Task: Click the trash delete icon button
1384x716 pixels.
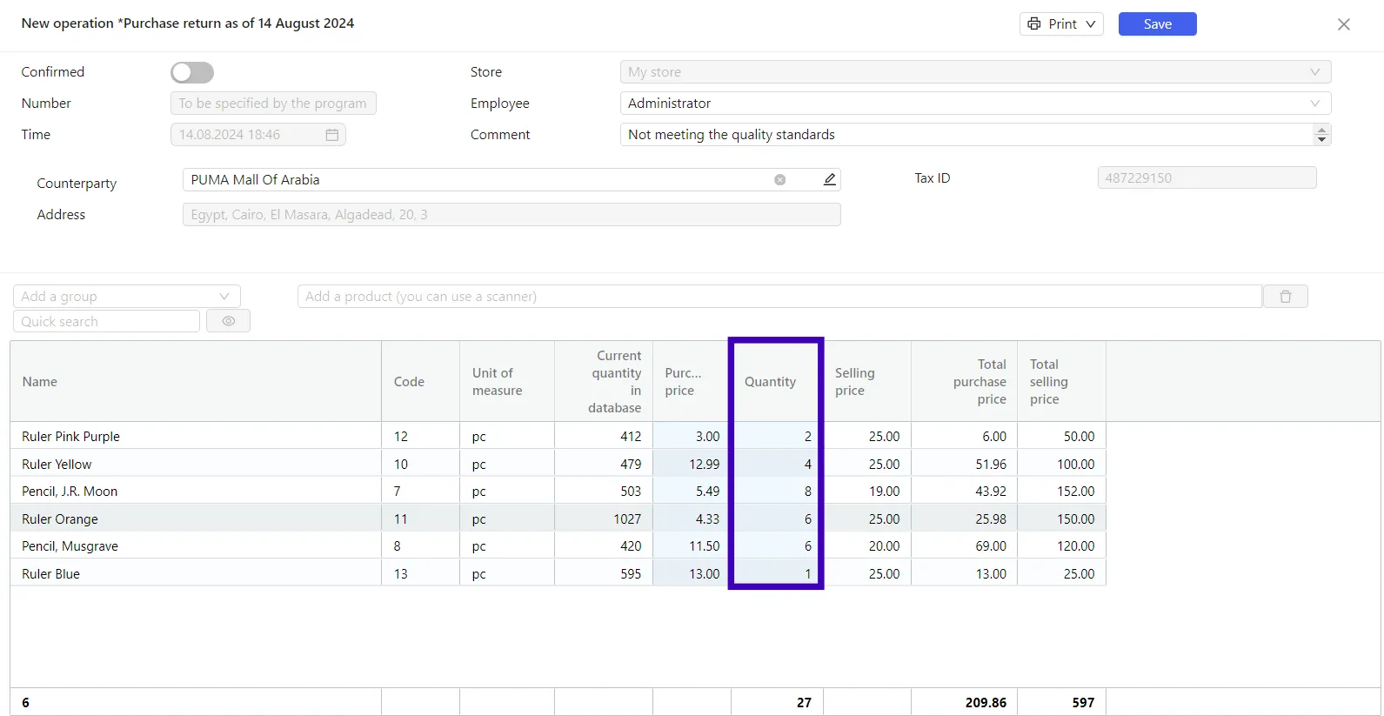Action: [1285, 297]
